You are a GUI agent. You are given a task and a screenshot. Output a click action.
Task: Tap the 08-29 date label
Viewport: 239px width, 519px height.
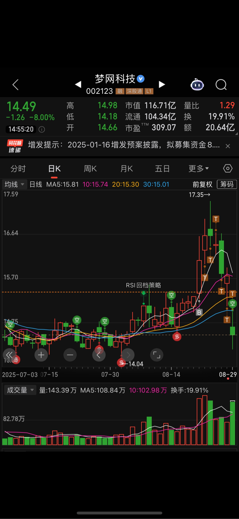point(228,374)
